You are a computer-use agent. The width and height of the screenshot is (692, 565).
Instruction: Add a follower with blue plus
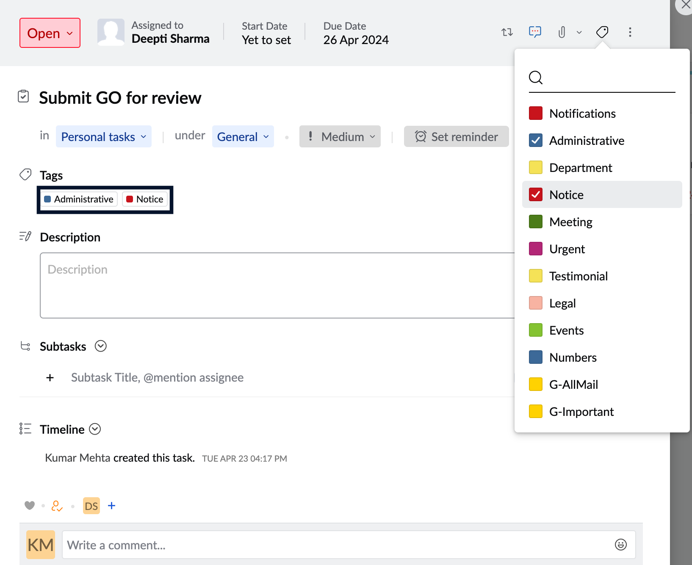pyautogui.click(x=112, y=506)
